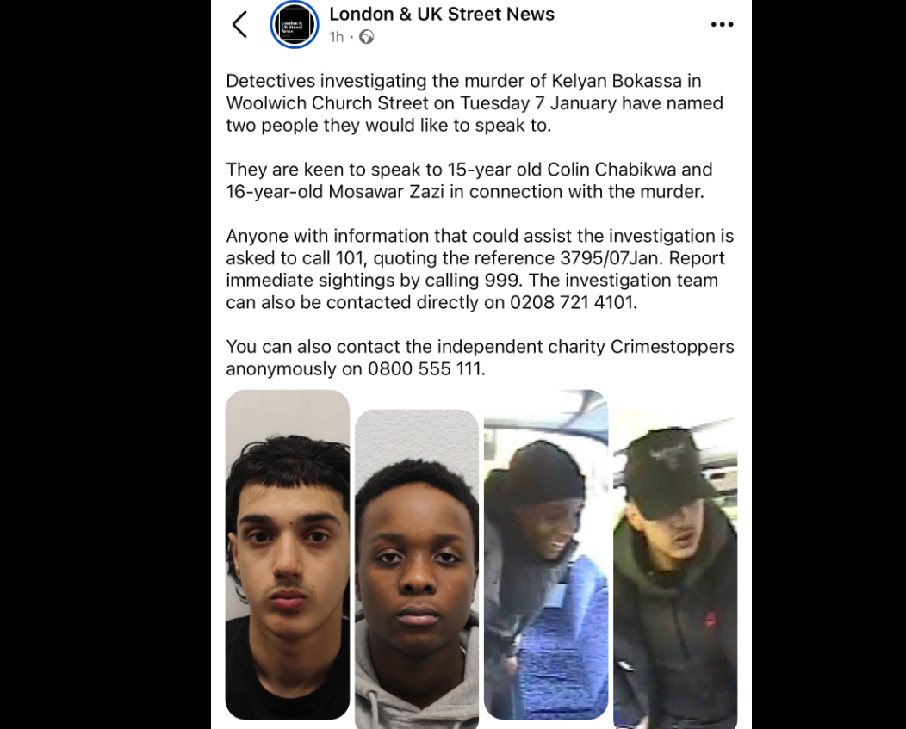Open the CCTV photo with black cap
The image size is (906, 729).
(675, 569)
